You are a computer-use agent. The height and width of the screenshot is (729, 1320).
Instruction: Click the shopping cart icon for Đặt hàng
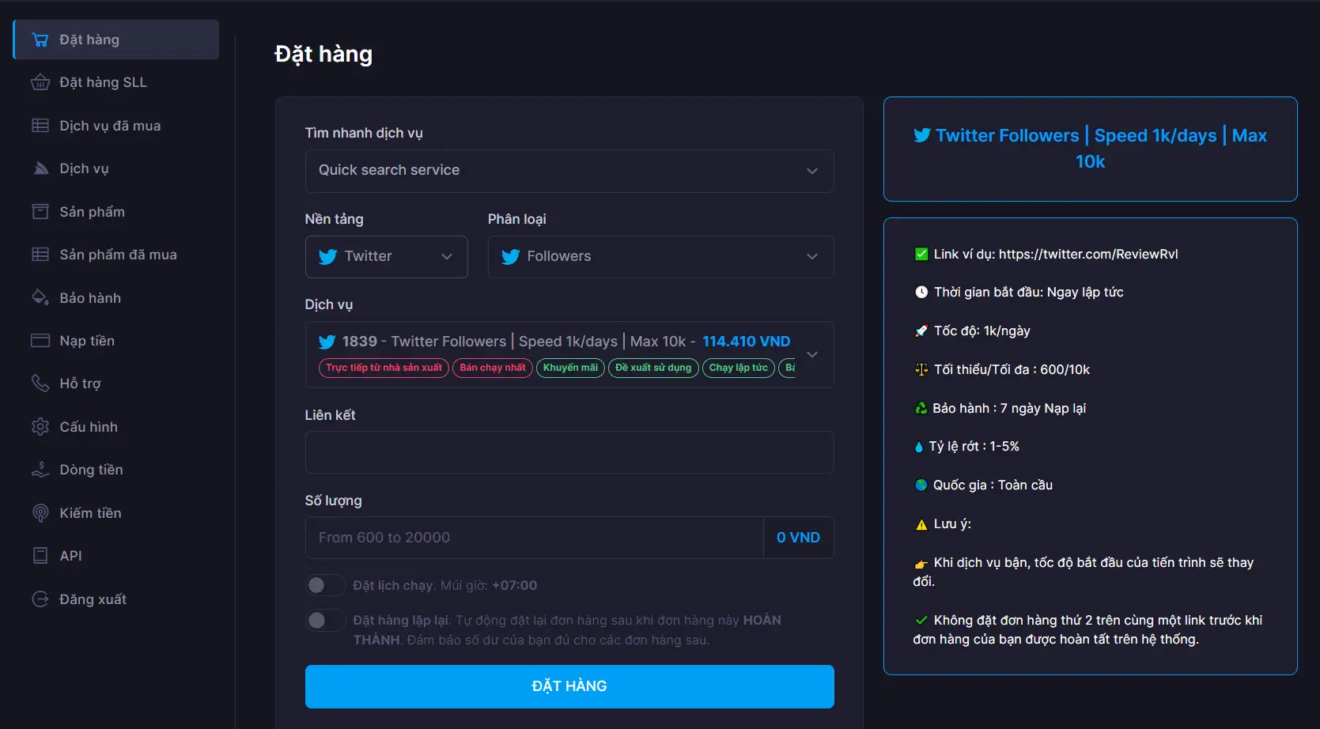40,40
